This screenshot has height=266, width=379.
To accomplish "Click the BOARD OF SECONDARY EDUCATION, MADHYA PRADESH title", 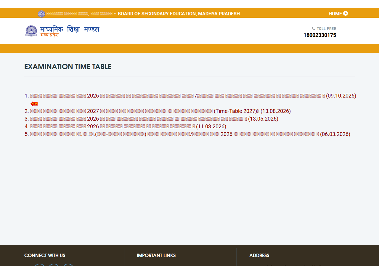I will [179, 14].
